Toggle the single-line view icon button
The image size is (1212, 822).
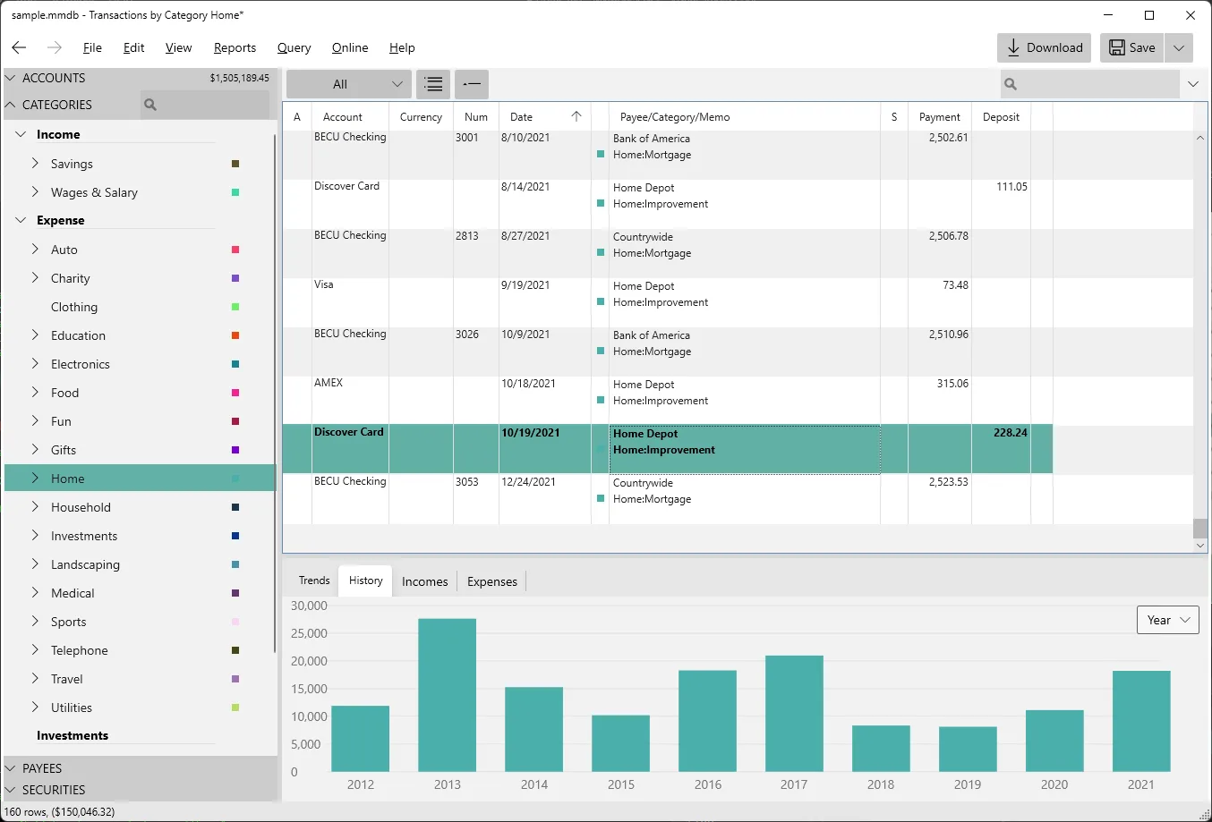tap(472, 84)
